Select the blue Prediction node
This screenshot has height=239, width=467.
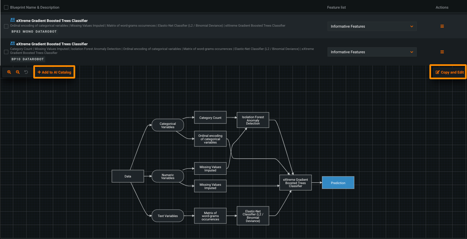pyautogui.click(x=338, y=183)
